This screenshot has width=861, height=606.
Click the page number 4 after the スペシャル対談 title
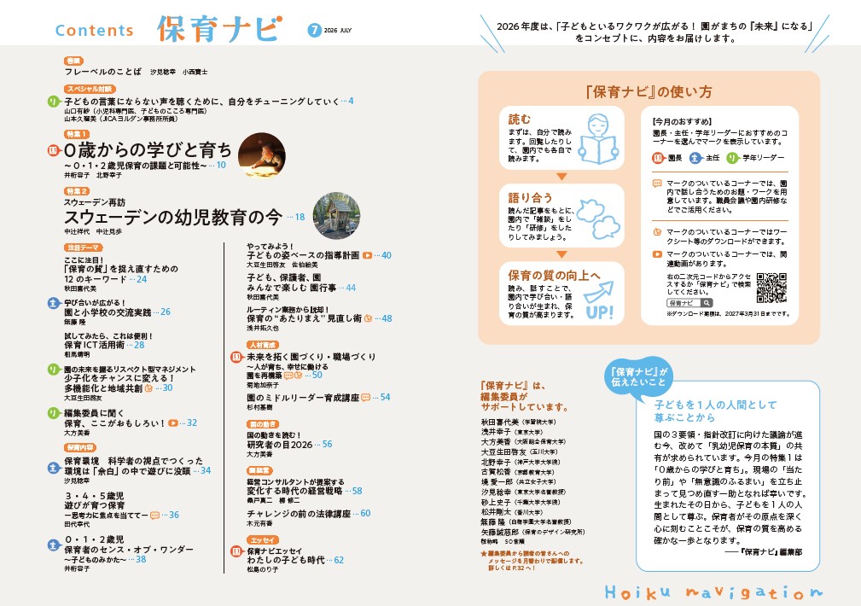351,101
